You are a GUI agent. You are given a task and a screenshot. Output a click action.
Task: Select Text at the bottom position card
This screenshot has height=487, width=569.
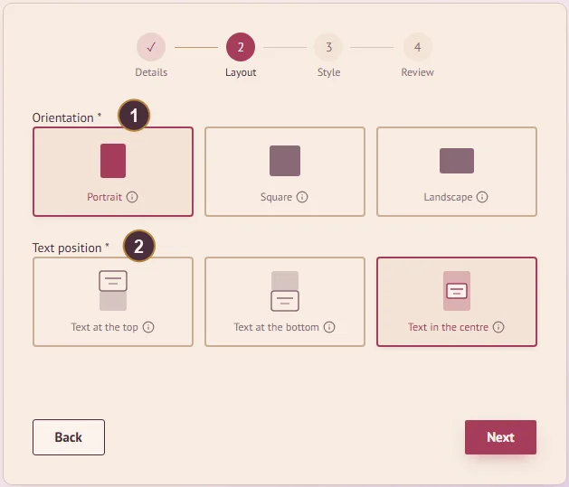285,302
